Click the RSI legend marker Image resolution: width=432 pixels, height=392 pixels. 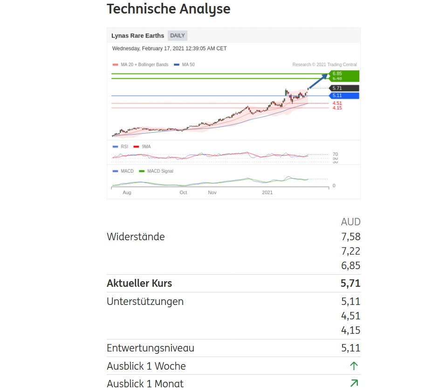pos(116,147)
